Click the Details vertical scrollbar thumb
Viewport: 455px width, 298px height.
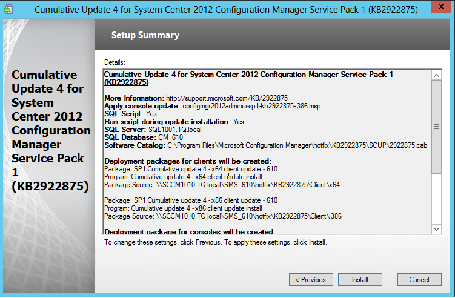(436, 127)
